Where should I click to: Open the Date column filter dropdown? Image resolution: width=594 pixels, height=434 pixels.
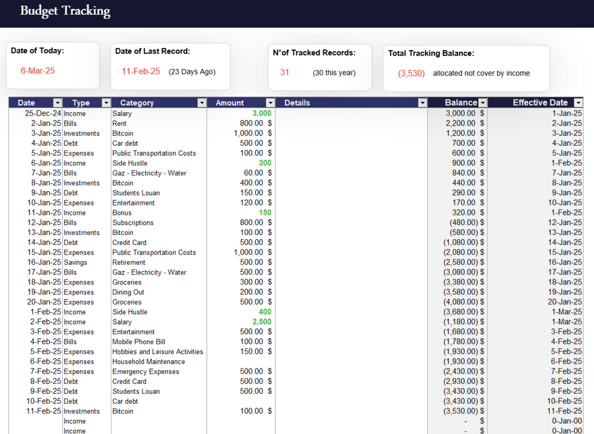coord(57,103)
